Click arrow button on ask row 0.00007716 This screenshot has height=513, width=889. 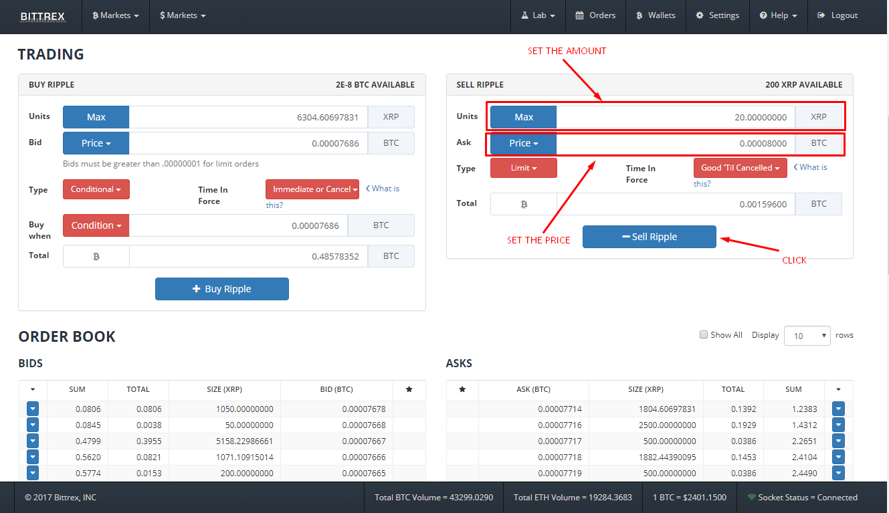838,425
